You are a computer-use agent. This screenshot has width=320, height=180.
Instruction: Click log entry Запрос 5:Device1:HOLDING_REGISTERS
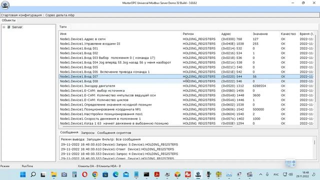tap(119, 144)
